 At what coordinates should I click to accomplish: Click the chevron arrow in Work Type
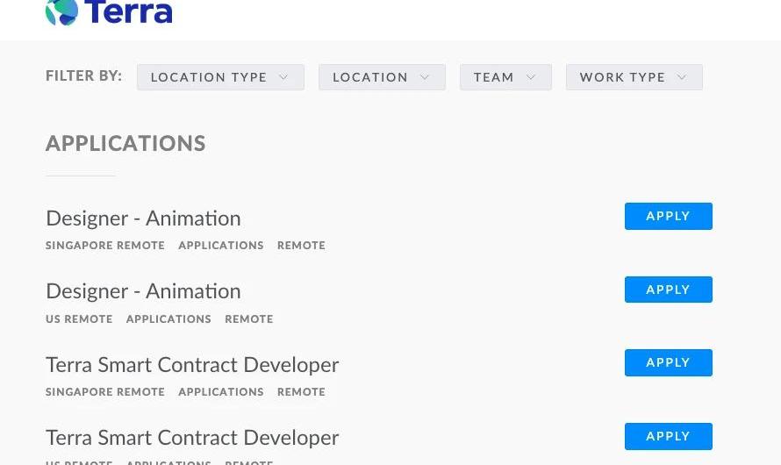pyautogui.click(x=681, y=77)
